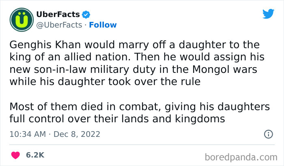Screen dimensions: 284x166
Task: Click the Dec 8, 2022 date
Action: [77, 134]
